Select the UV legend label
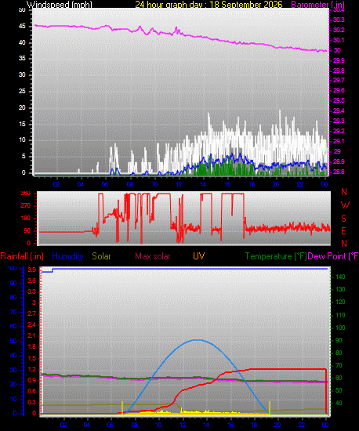359x431 pixels. point(199,256)
